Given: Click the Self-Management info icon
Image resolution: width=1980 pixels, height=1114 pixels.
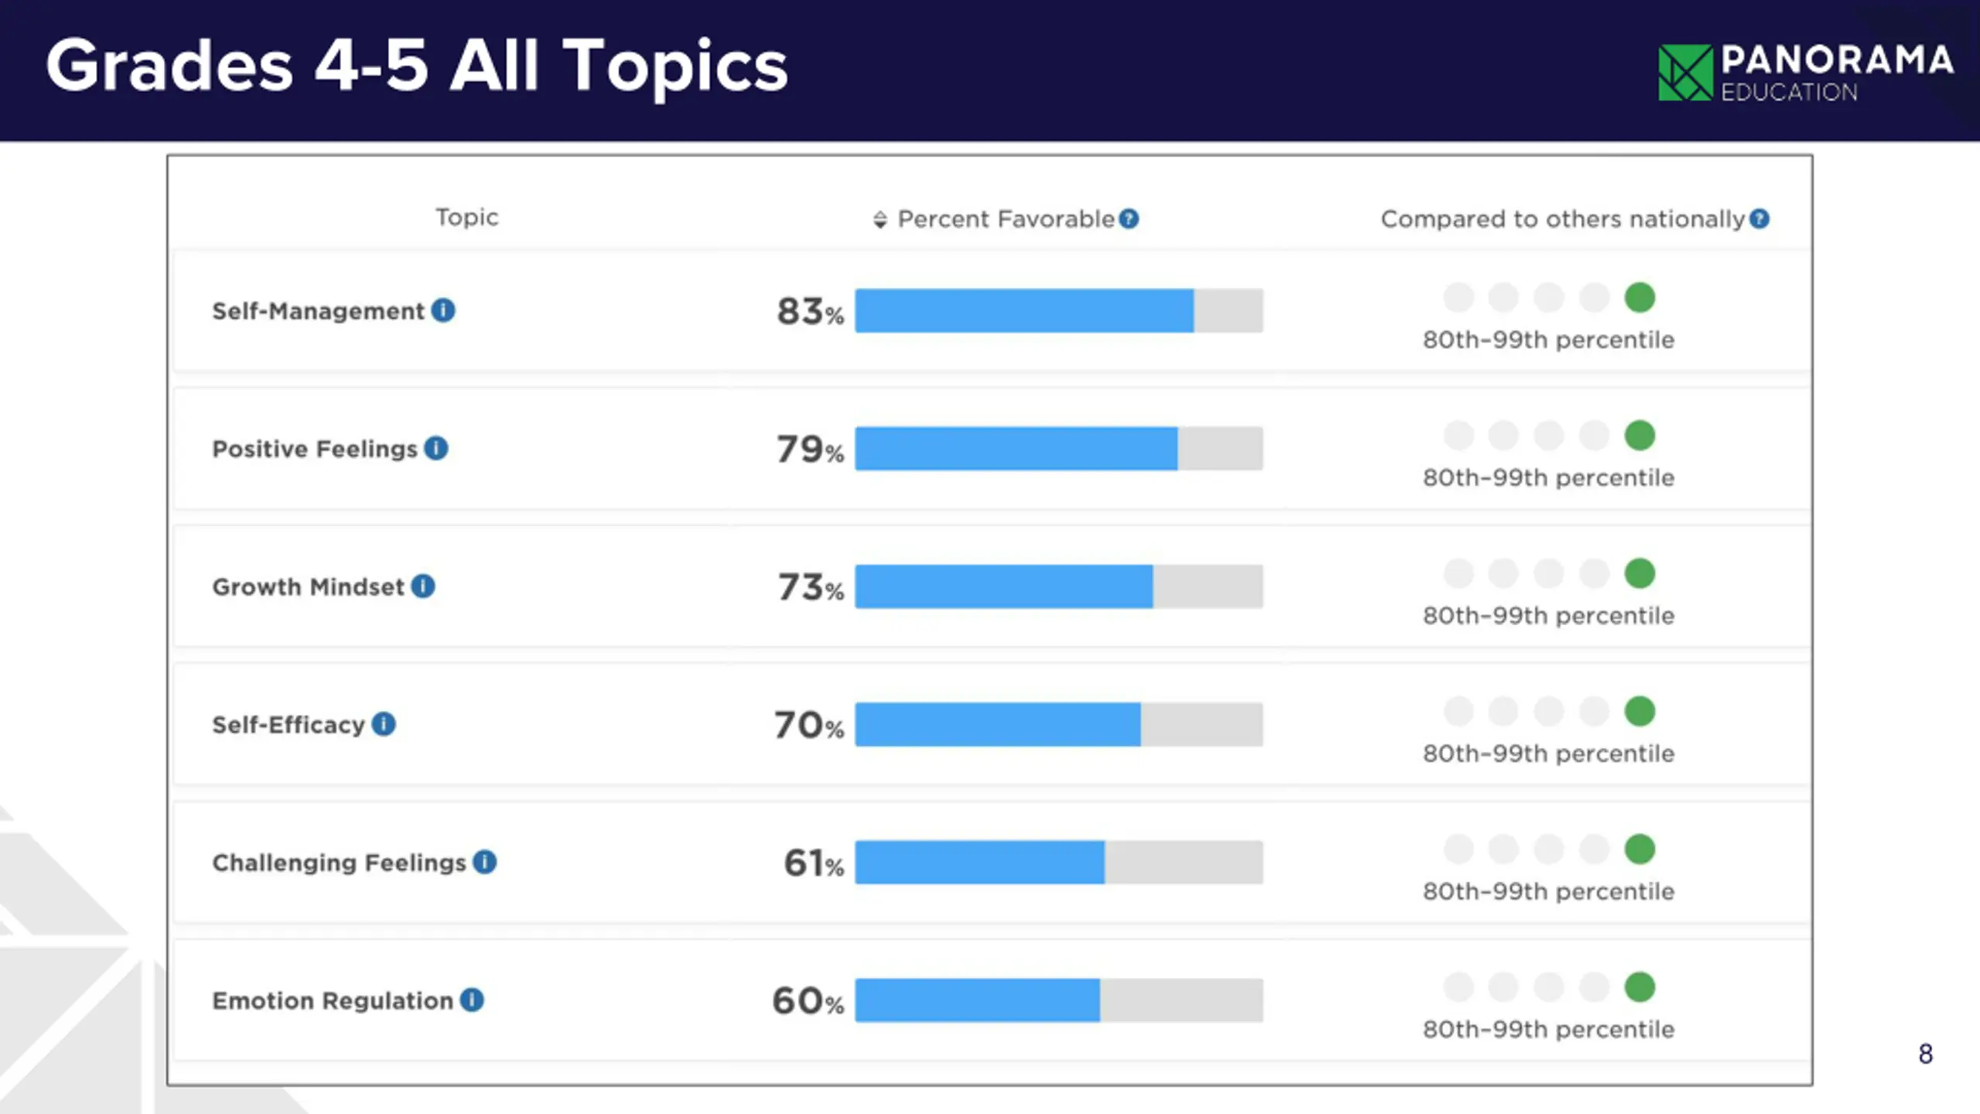Looking at the screenshot, I should [443, 310].
